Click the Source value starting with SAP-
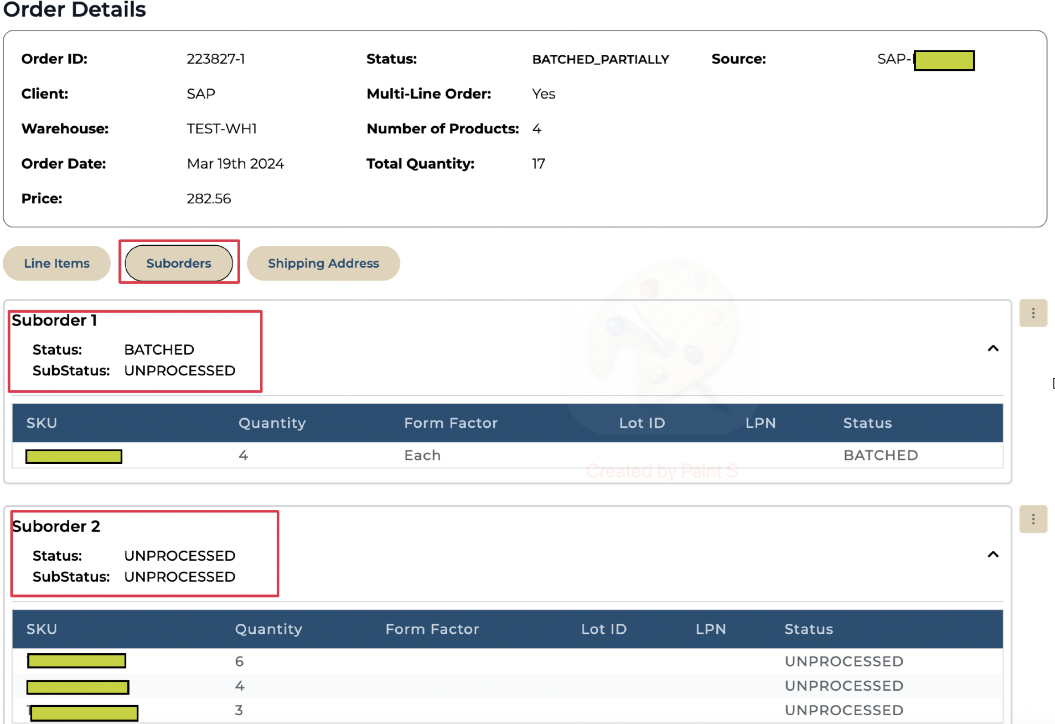Image resolution: width=1055 pixels, height=724 pixels. [x=925, y=60]
